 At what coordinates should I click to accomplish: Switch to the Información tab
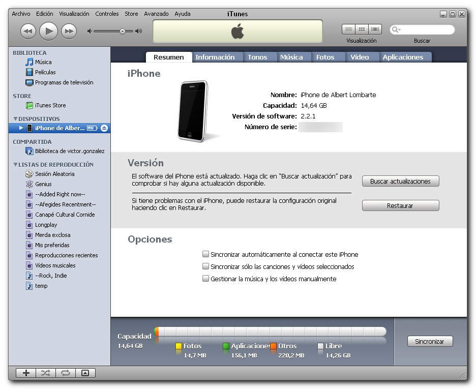click(218, 57)
